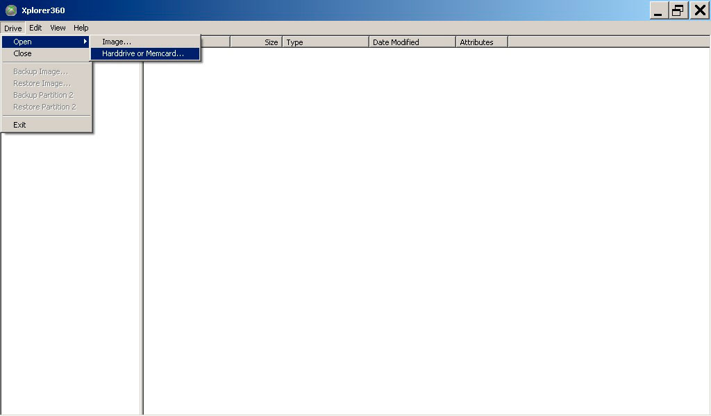
Task: Open the View menu
Action: (58, 28)
